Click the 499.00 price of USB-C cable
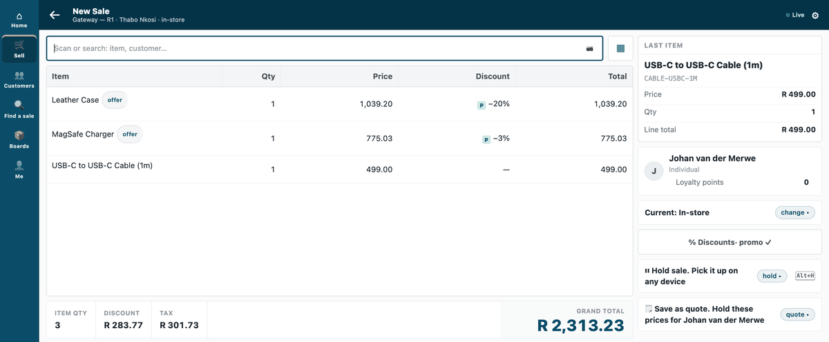 pyautogui.click(x=379, y=169)
